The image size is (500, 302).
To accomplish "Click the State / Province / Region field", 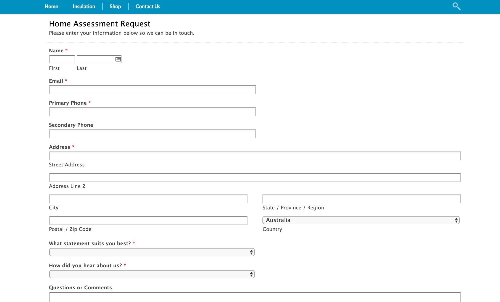I will (361, 199).
